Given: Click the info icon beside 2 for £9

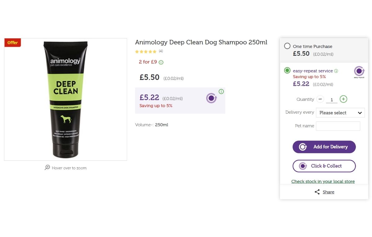Looking at the screenshot, I should [x=161, y=62].
